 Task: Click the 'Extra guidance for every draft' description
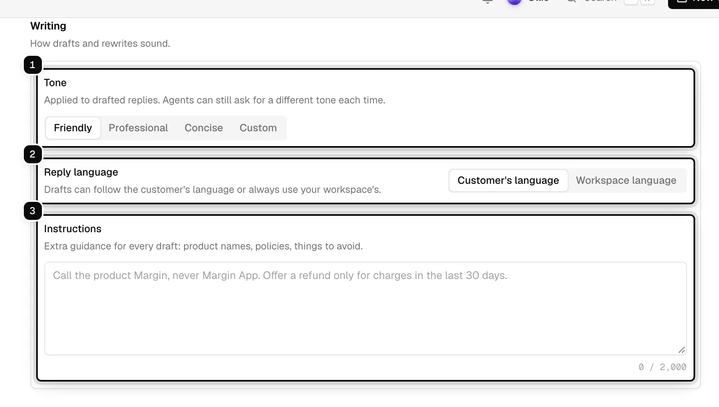[203, 246]
